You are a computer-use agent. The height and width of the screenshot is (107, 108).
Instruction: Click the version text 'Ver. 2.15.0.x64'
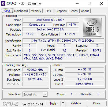click(33, 104)
